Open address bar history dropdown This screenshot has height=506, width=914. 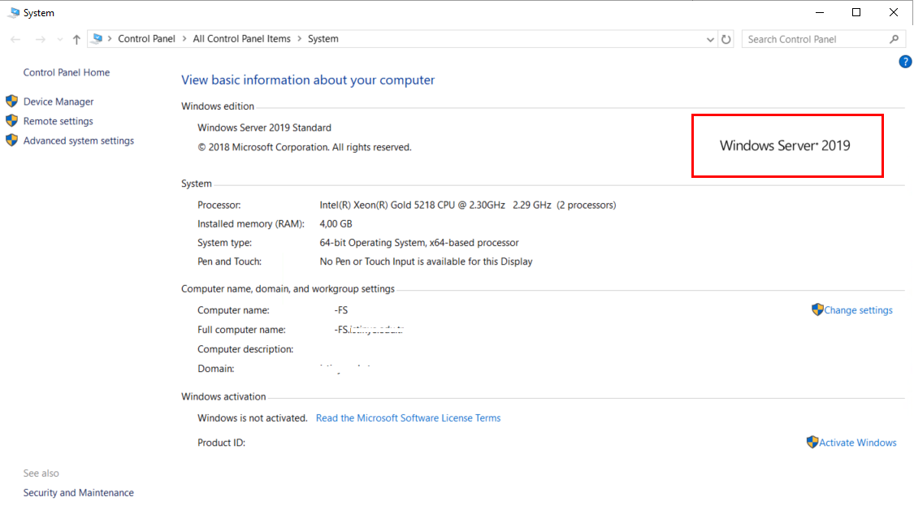click(710, 40)
